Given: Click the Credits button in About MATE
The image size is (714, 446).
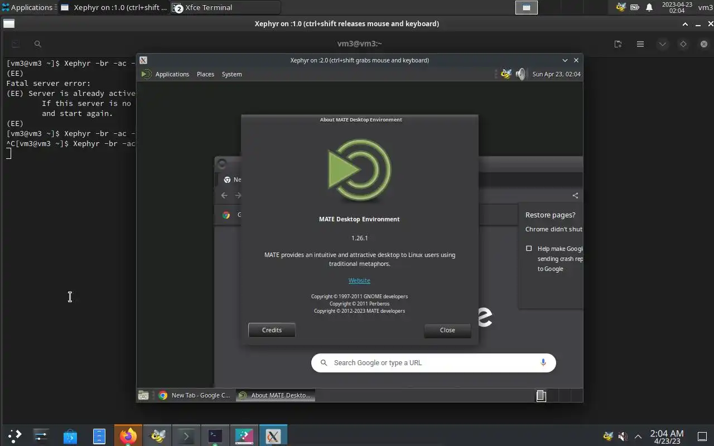Looking at the screenshot, I should coord(272,330).
